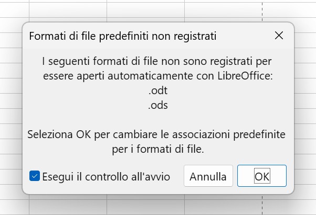This screenshot has width=316, height=215.
Task: Click empty title bar space beside the close icon
Action: tap(244, 36)
